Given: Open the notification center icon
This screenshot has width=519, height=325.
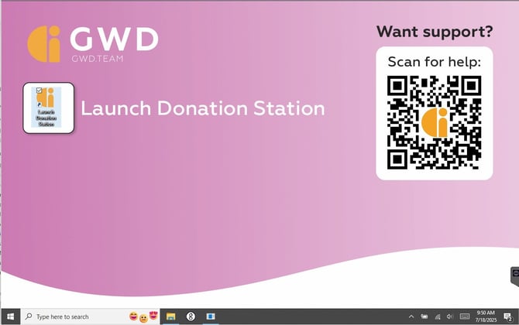Looking at the screenshot, I should [x=507, y=316].
